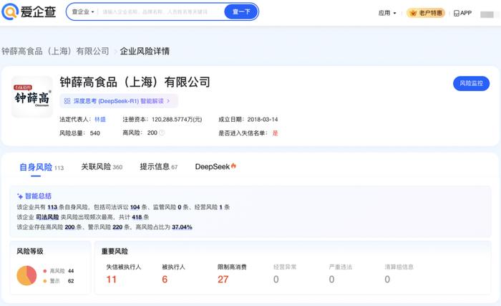Click the 经营异常 count 0
501x306 pixels.
tap(276, 279)
